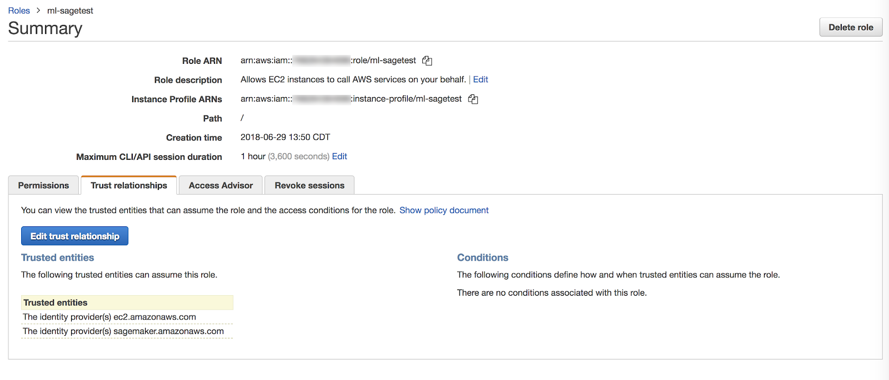Viewport: 889px width, 380px height.
Task: Click the Role ARN value text
Action: pyautogui.click(x=328, y=60)
